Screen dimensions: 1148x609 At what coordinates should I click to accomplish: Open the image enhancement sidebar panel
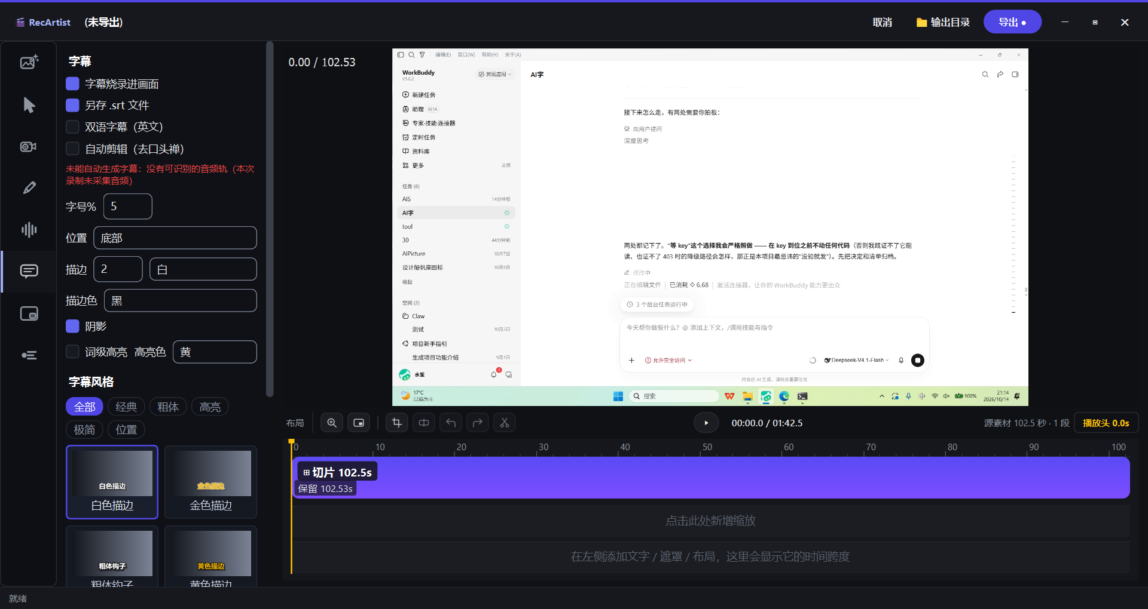click(x=29, y=62)
